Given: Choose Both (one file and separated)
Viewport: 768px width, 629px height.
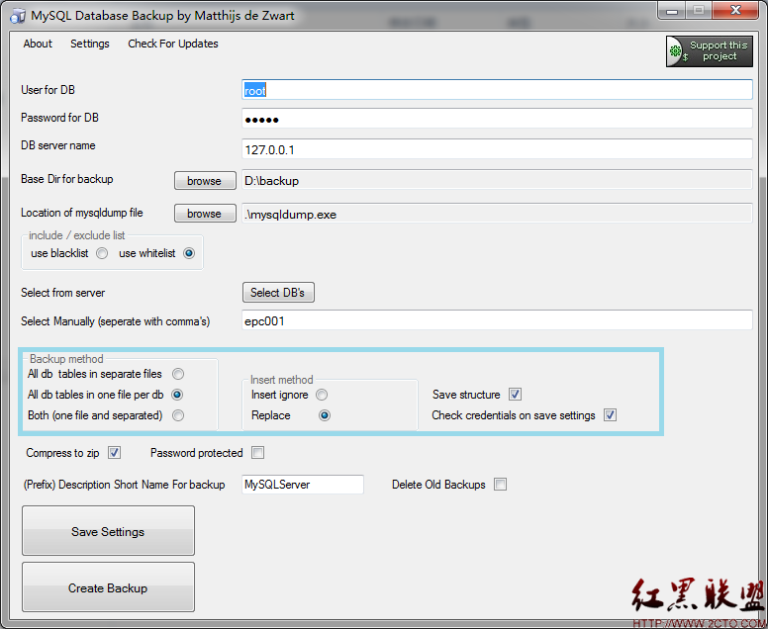Looking at the screenshot, I should (x=178, y=415).
